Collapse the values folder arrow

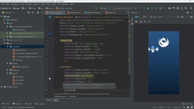[7, 73]
